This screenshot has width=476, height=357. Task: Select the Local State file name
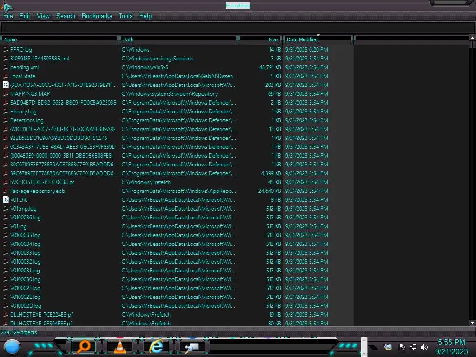(x=23, y=76)
